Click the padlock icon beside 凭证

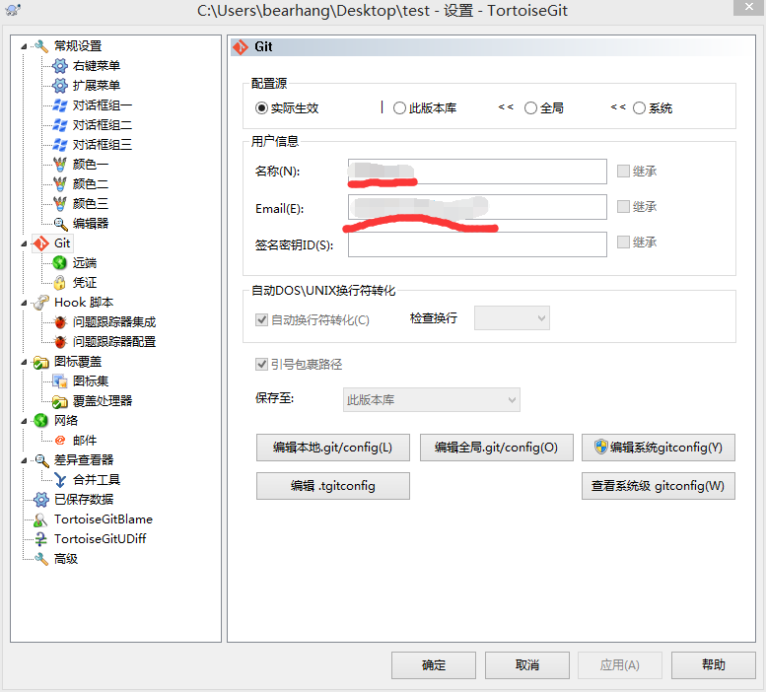(x=59, y=283)
